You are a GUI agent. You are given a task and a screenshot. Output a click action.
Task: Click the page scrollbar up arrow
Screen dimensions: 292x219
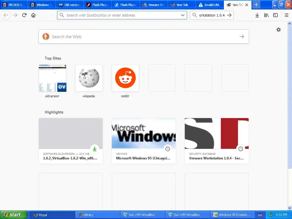click(290, 23)
